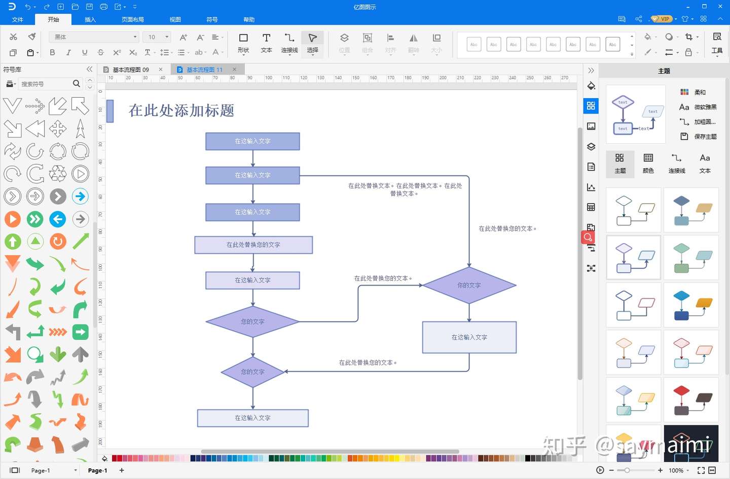This screenshot has width=730, height=479.
Task: Switch to the 页面布局 (Page Layout) tab
Action: (x=133, y=19)
